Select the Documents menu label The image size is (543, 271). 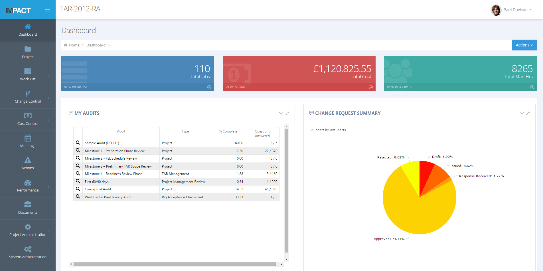tap(28, 213)
